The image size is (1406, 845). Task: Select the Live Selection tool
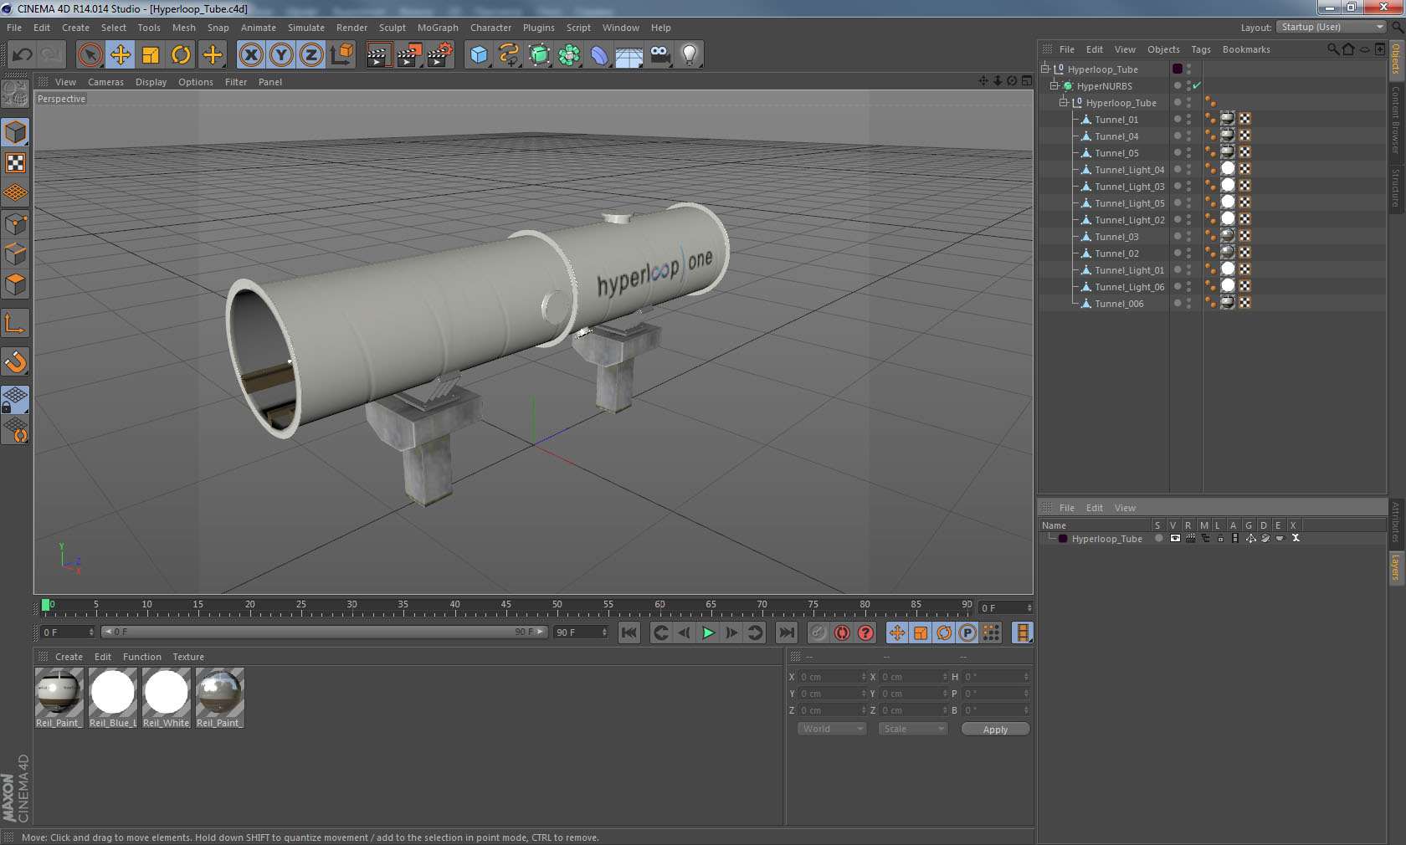coord(90,55)
